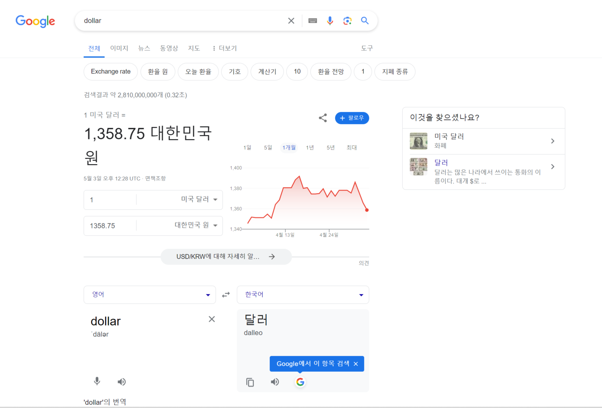Open Google Lens image search icon
Screen dimensions: 602x408
(347, 21)
